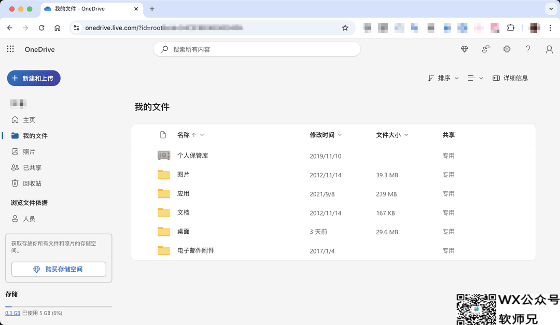560x325 pixels.
Task: Click the 3 天前 modified cell
Action: tap(318, 232)
